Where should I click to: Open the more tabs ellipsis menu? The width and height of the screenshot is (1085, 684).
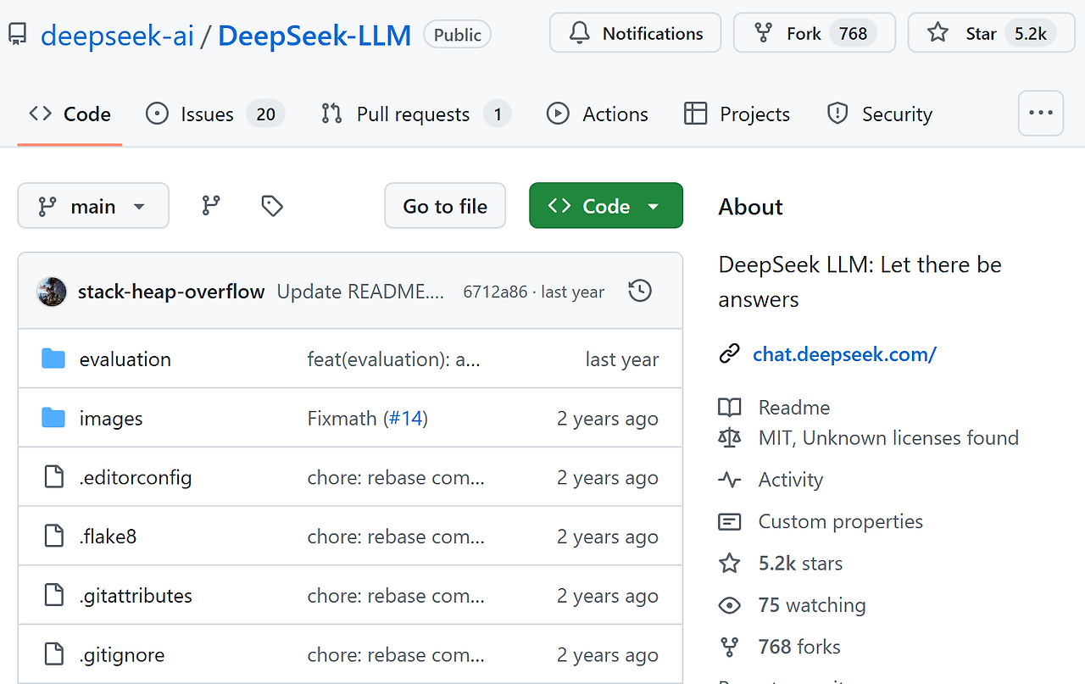tap(1041, 113)
